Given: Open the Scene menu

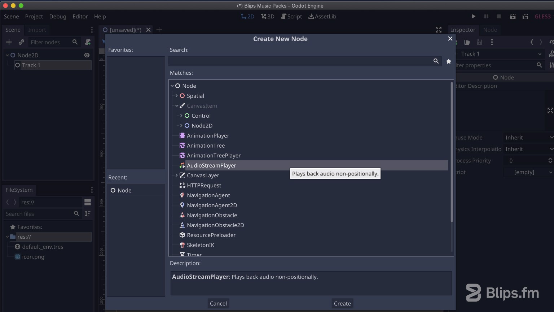Looking at the screenshot, I should click(11, 17).
